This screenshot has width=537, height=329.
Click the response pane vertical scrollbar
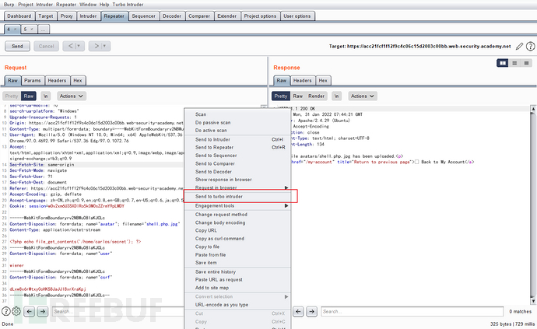click(533, 205)
